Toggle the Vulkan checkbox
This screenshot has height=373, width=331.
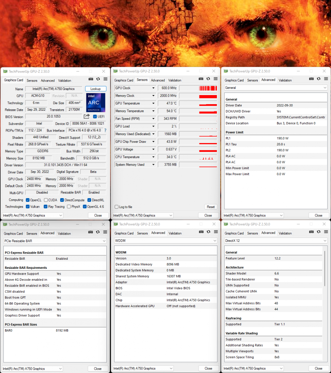[28, 207]
